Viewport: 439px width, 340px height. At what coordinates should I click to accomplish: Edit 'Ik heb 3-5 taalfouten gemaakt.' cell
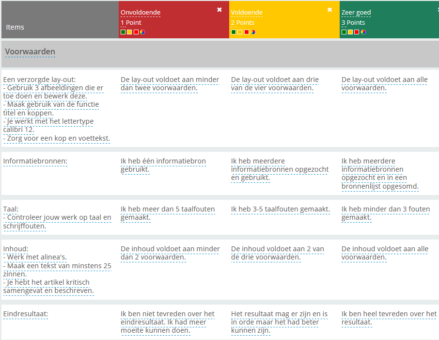pyautogui.click(x=281, y=210)
